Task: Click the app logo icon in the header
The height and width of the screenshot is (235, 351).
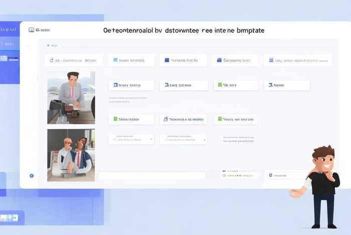Action: [31, 30]
